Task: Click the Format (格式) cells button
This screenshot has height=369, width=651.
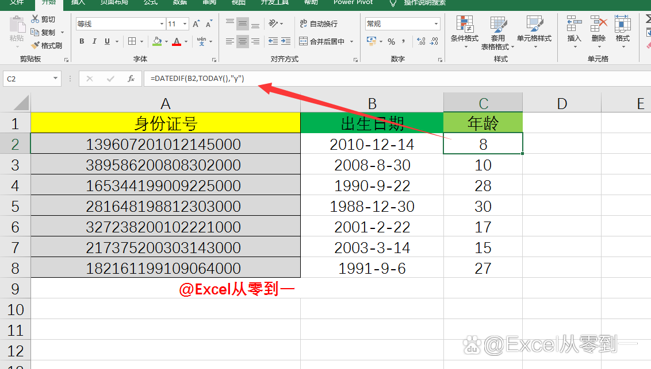Action: [622, 32]
